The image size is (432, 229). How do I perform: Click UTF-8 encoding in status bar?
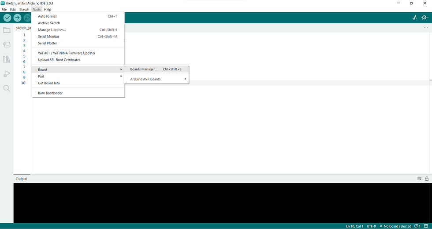pos(371,226)
